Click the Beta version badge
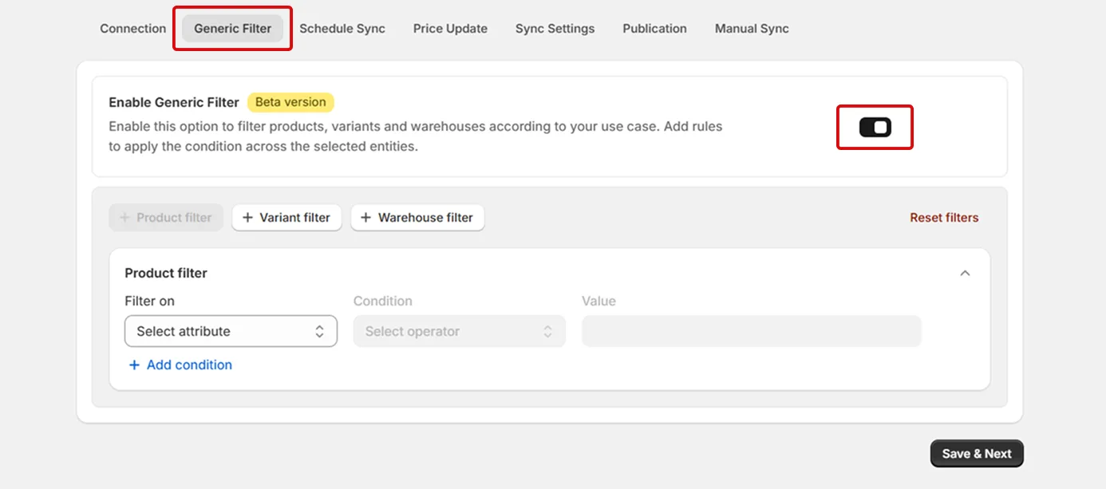The height and width of the screenshot is (489, 1106). pyautogui.click(x=290, y=102)
